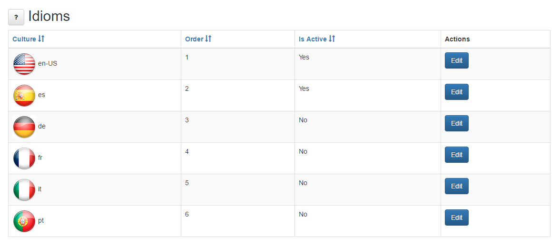560x247 pixels.
Task: Edit the es idiom row
Action: tap(456, 92)
